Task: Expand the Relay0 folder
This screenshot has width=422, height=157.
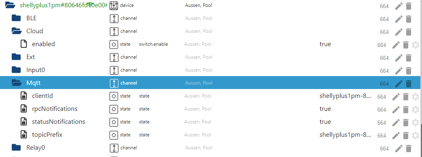Action: (17, 147)
